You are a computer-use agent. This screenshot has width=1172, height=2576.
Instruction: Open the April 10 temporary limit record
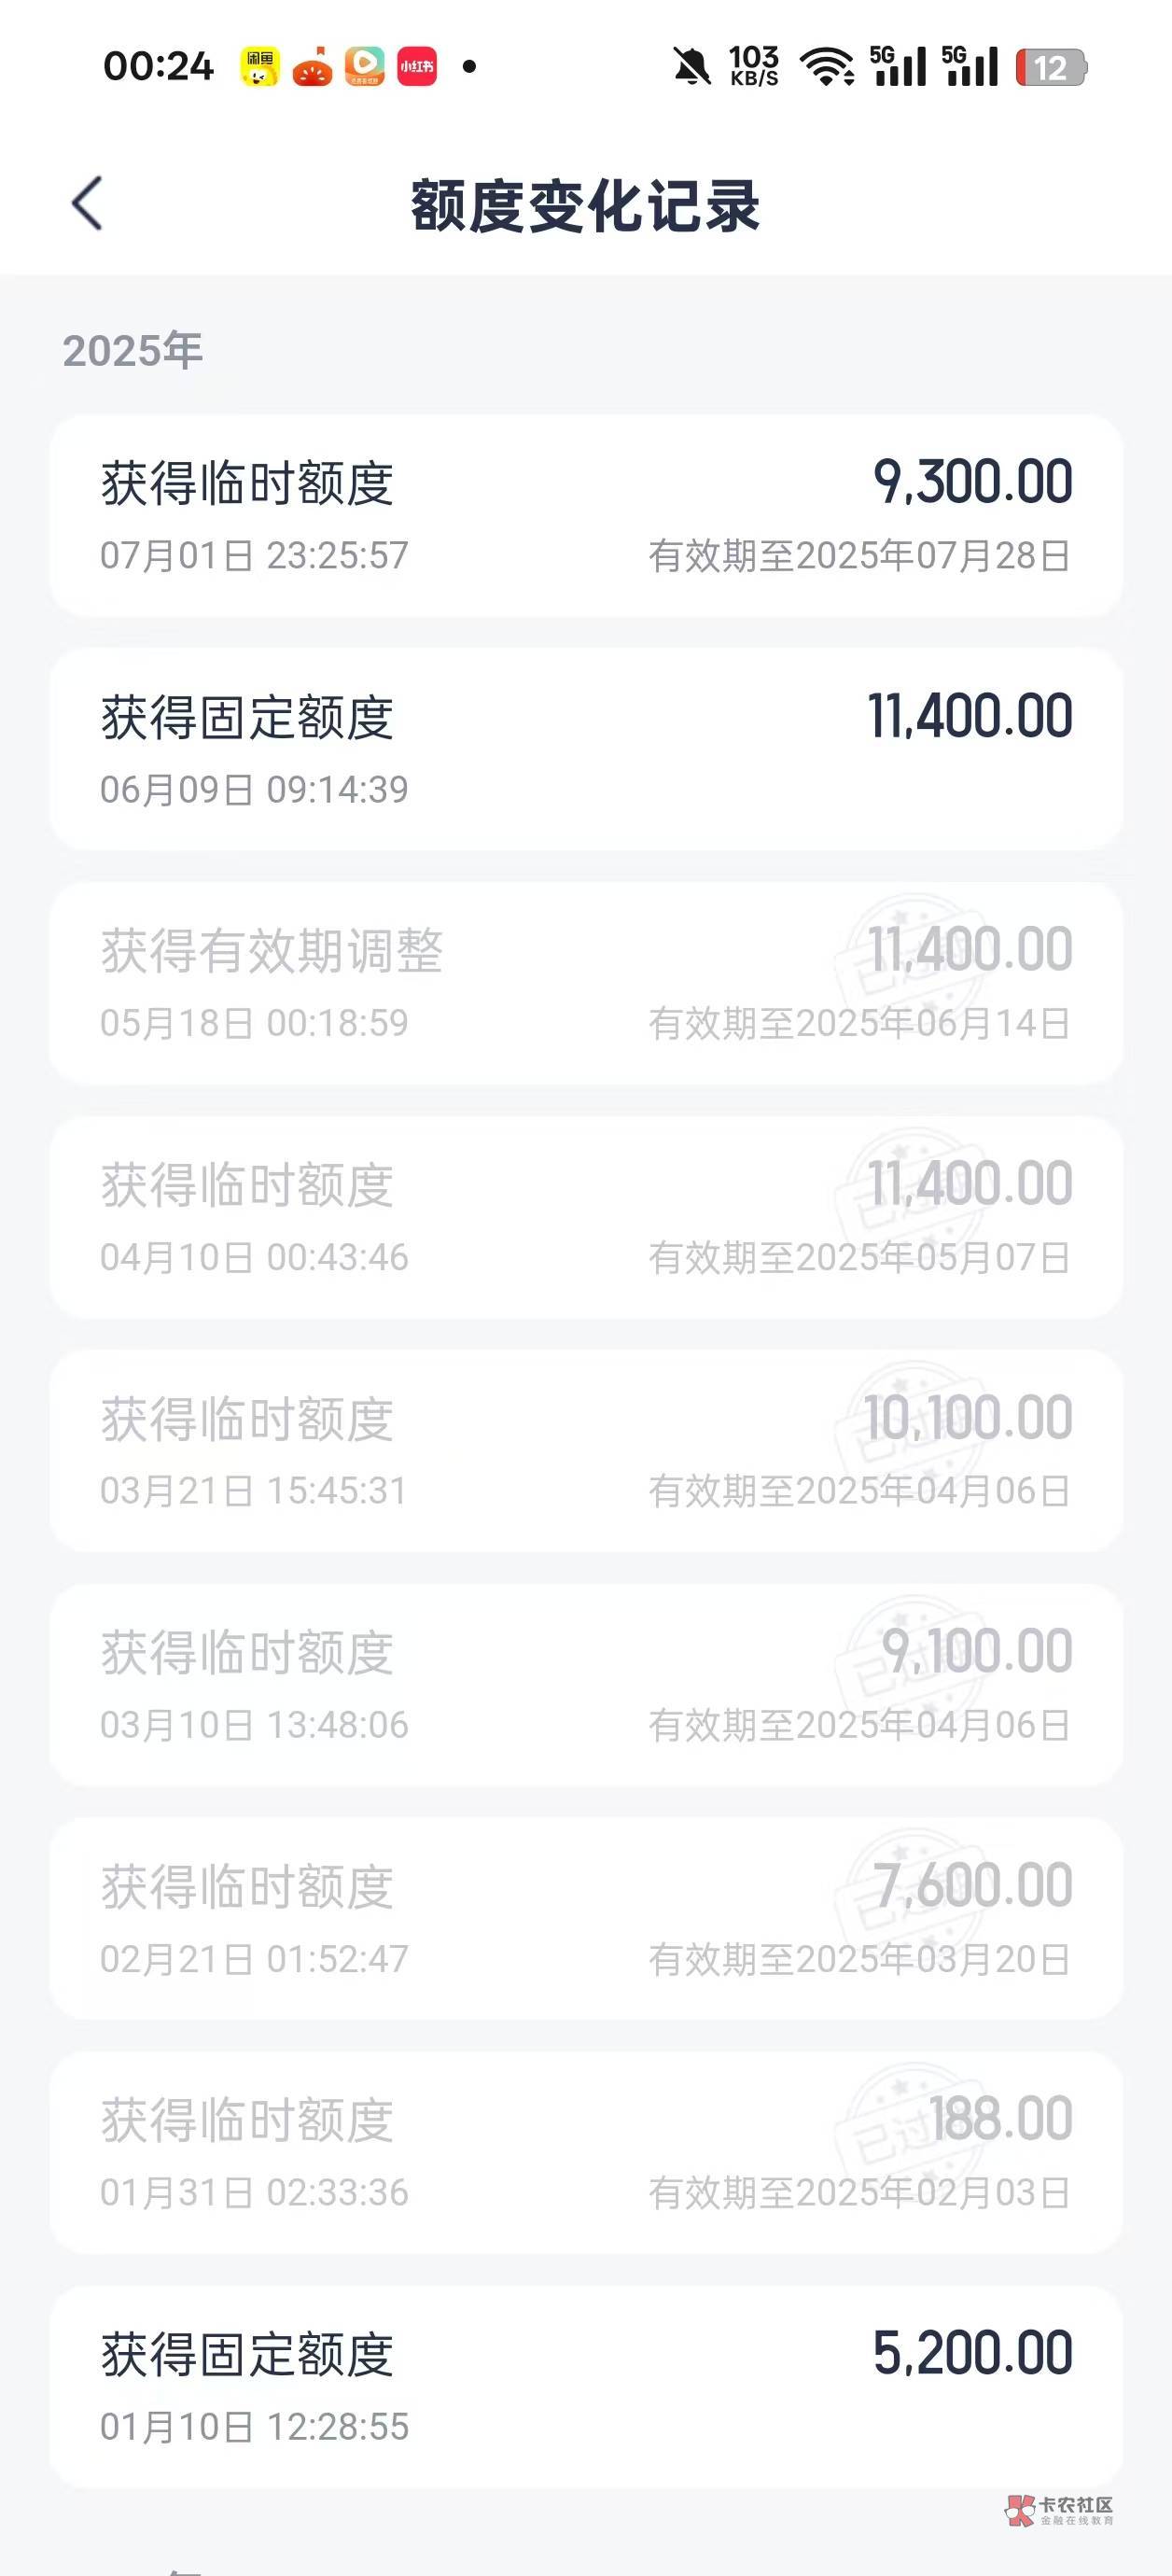(586, 1218)
